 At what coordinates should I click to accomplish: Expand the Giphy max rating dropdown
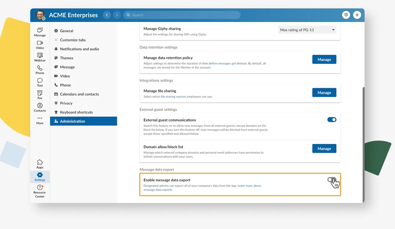pos(307,30)
